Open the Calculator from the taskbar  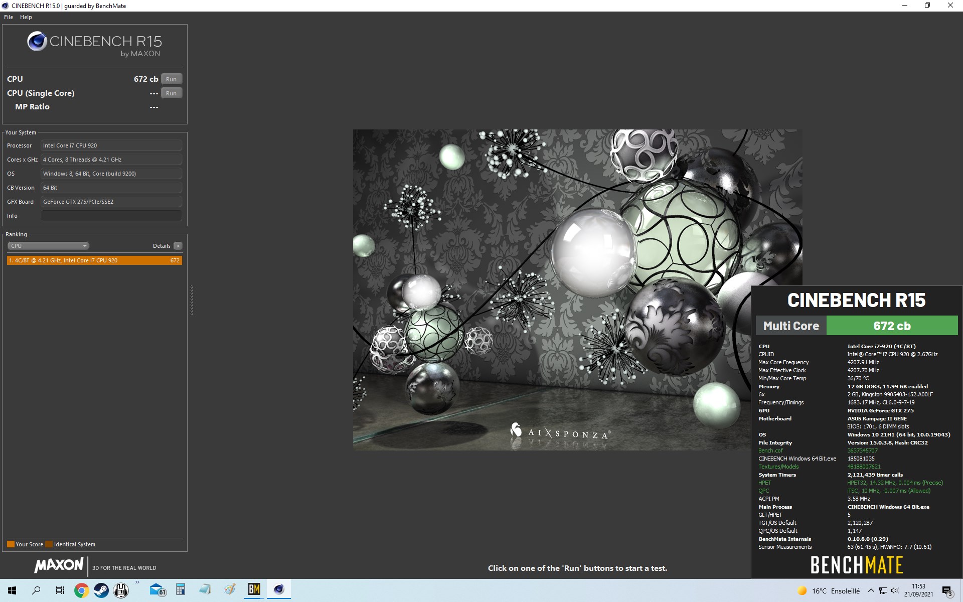tap(181, 589)
